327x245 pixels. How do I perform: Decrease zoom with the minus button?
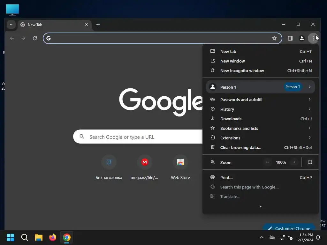tap(268, 162)
